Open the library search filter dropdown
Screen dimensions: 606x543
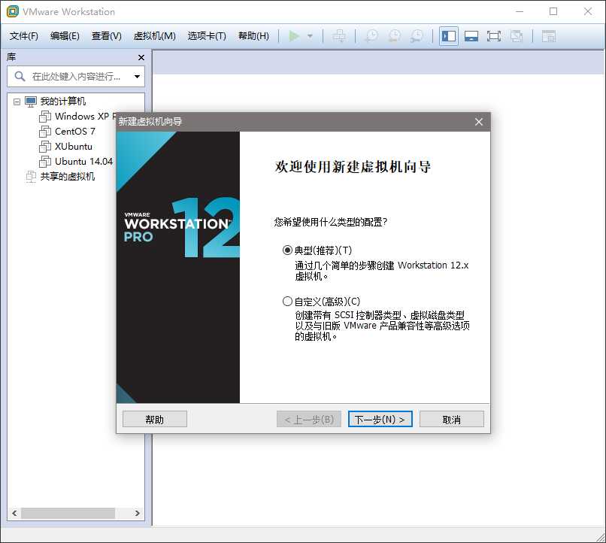click(x=137, y=77)
